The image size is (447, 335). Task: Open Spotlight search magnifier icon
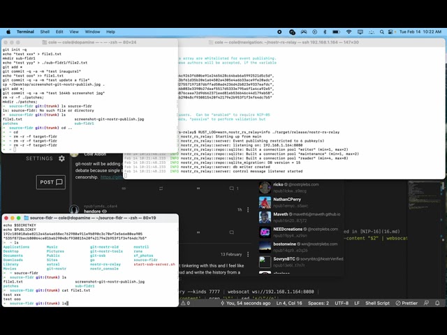pos(382,32)
